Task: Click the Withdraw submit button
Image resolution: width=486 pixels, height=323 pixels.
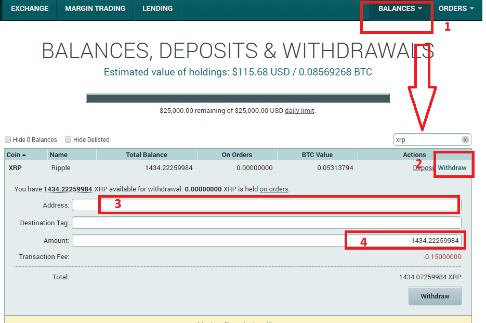Action: tap(435, 296)
